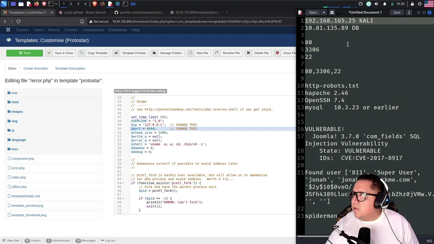Select the Create Overrides tab
The height and width of the screenshot is (244, 434).
[36, 68]
